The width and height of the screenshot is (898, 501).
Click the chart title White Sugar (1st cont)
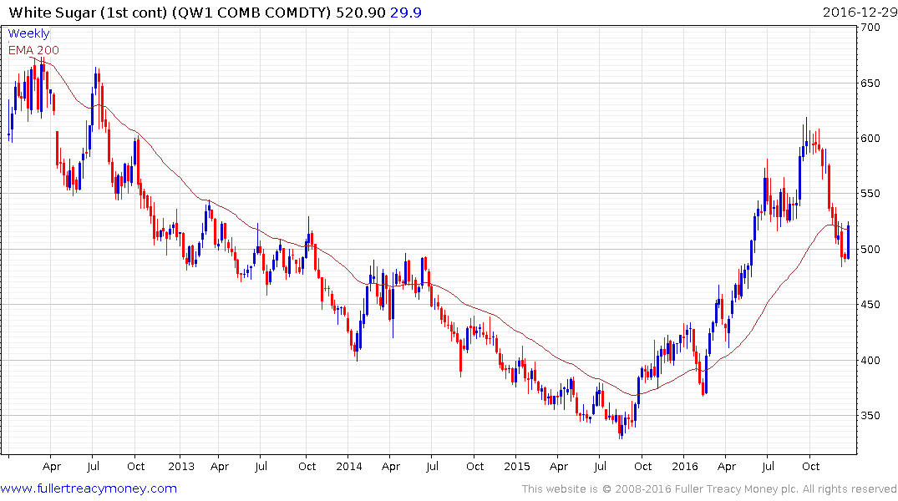89,12
